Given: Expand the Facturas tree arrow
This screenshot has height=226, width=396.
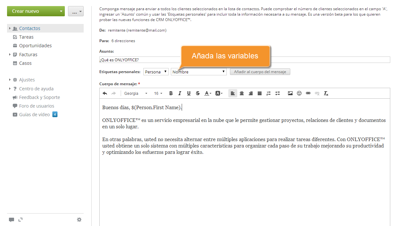Looking at the screenshot, I should tap(10, 55).
